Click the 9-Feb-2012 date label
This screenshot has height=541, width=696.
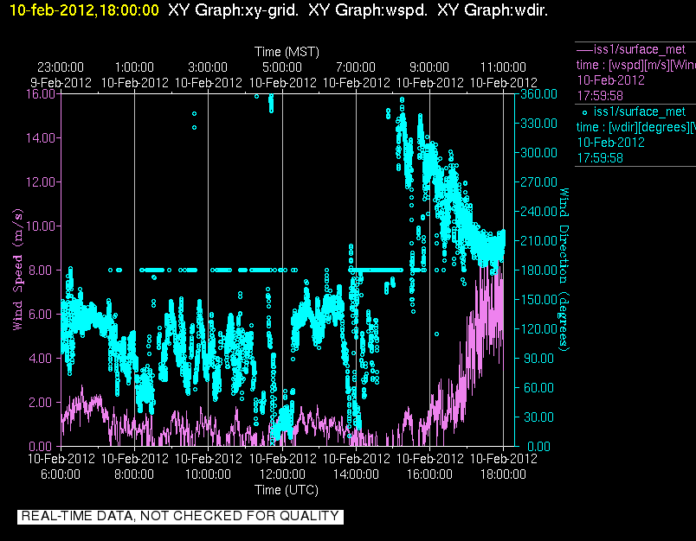point(61,83)
